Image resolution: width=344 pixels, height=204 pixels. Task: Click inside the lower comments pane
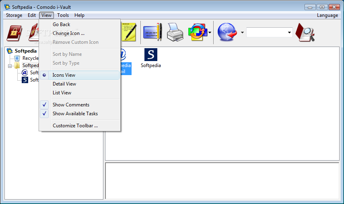222,181
